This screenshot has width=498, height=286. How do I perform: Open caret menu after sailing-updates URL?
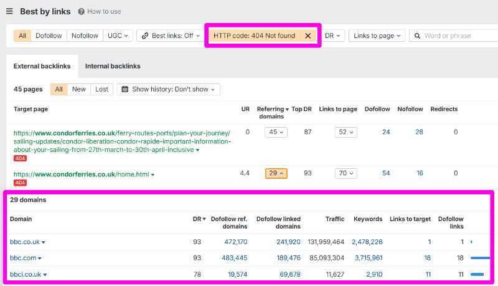[197, 150]
